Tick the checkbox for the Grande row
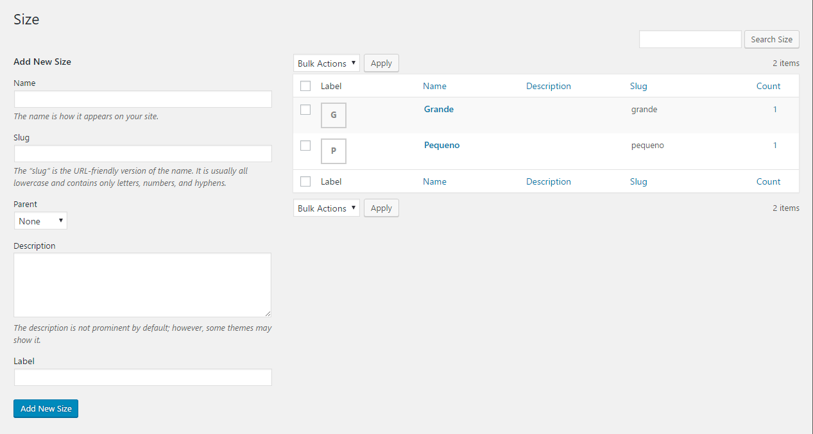Screen dimensions: 813x434 coord(305,110)
